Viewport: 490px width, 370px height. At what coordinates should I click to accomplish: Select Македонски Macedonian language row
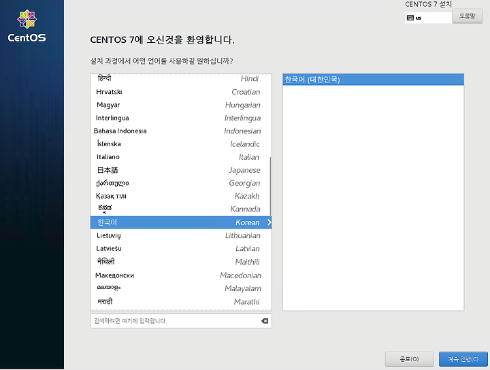181,275
